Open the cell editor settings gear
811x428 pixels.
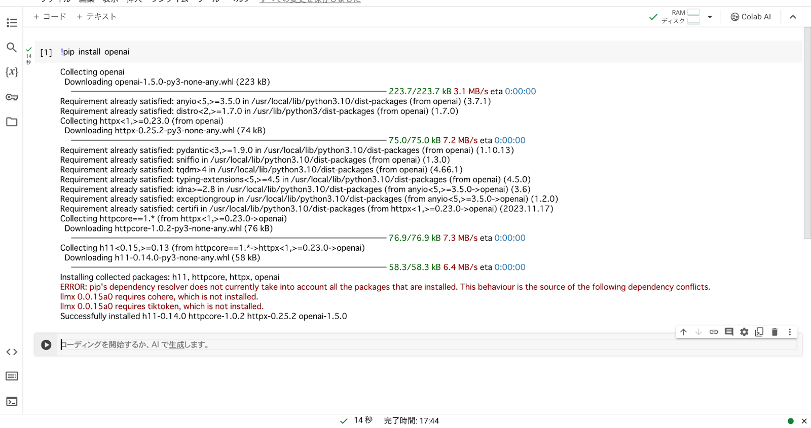coord(744,332)
